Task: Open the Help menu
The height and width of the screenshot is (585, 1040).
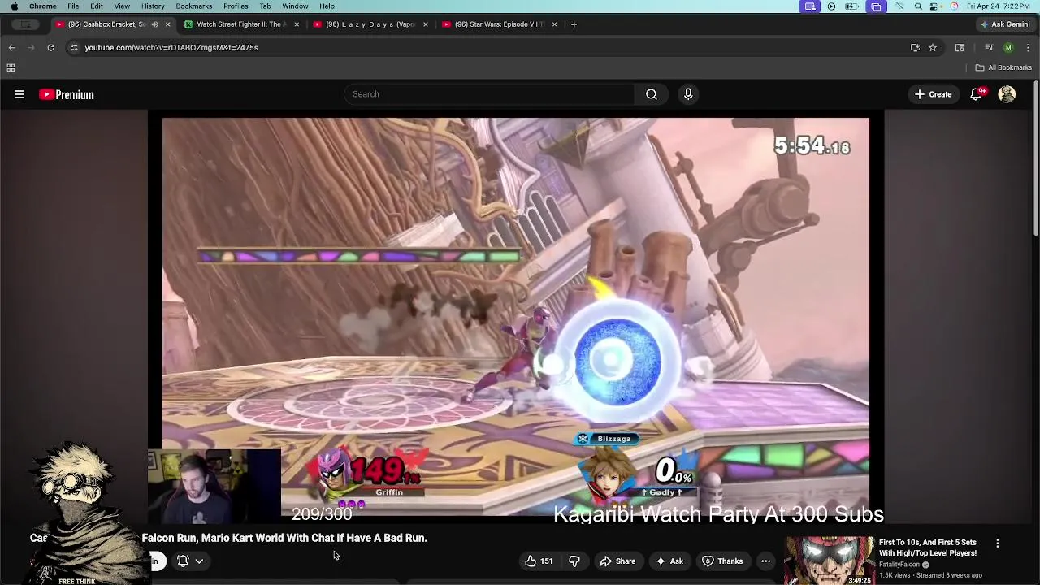Action: click(327, 6)
